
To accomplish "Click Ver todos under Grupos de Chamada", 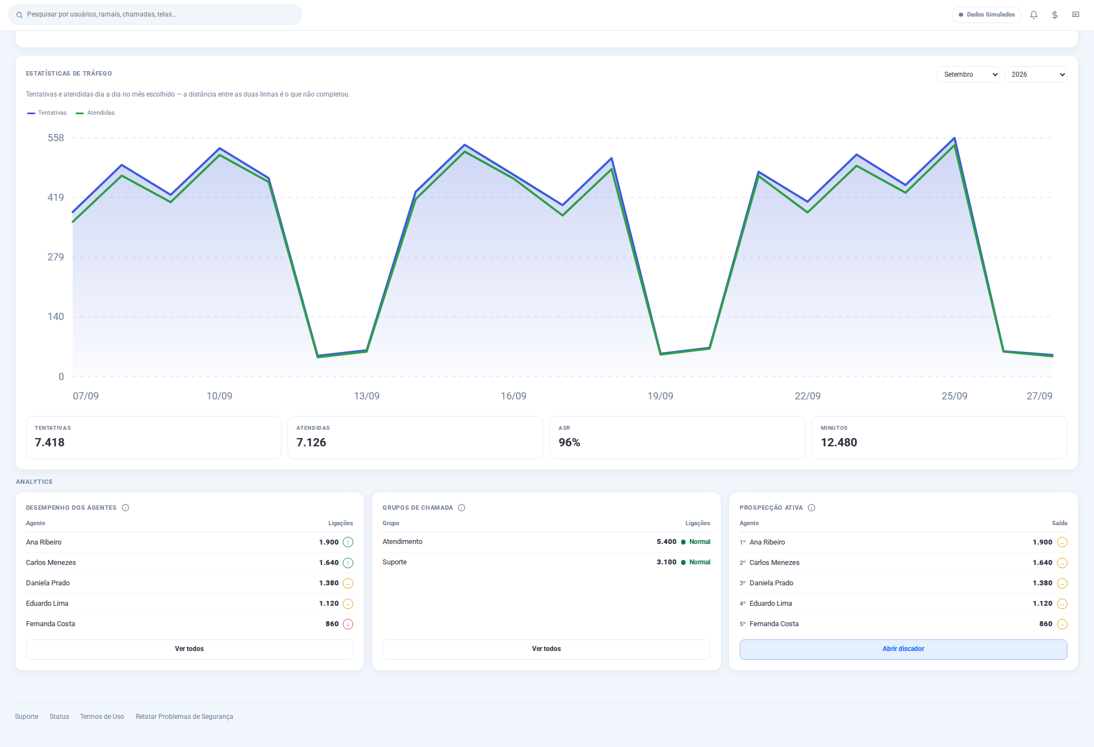I will click(x=546, y=649).
